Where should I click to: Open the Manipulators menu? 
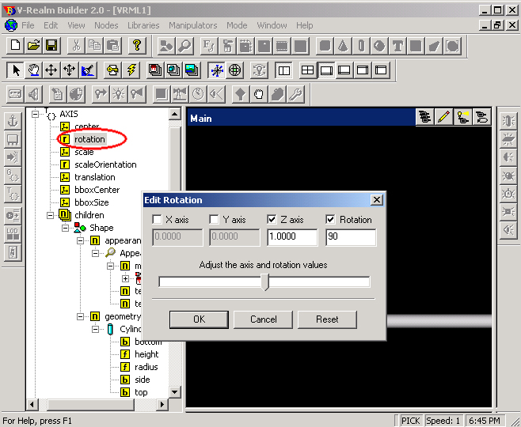click(x=193, y=25)
